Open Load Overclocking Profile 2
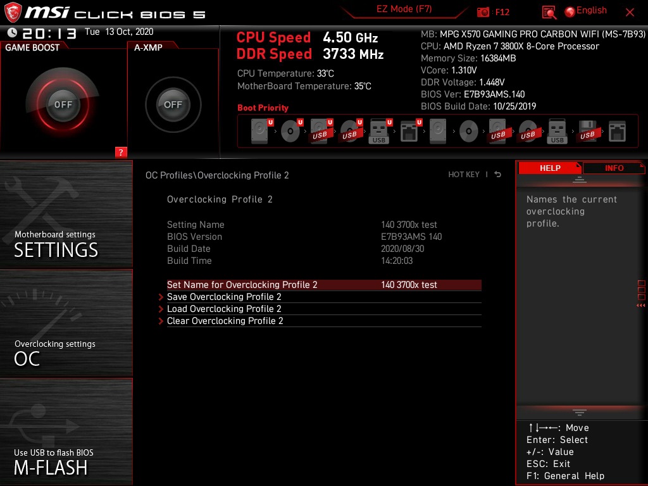Image resolution: width=648 pixels, height=486 pixels. [x=324, y=309]
